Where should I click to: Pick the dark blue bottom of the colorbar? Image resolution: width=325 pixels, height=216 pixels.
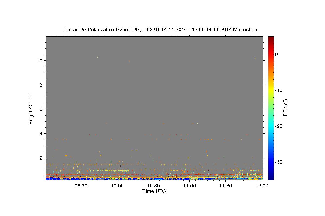click(x=271, y=178)
